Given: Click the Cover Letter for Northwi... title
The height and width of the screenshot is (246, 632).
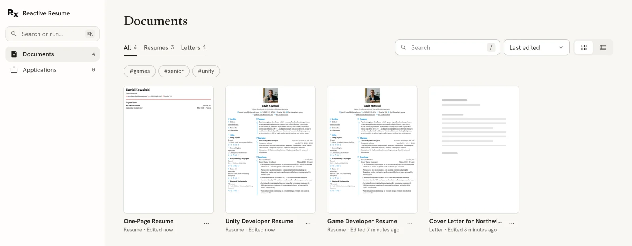Looking at the screenshot, I should 466,221.
